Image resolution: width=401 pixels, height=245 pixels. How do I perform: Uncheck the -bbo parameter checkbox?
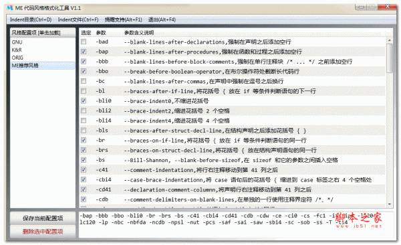pos(84,71)
